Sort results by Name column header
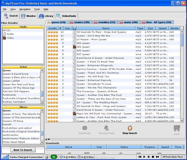This screenshot has width=187, height=160. [x=106, y=28]
